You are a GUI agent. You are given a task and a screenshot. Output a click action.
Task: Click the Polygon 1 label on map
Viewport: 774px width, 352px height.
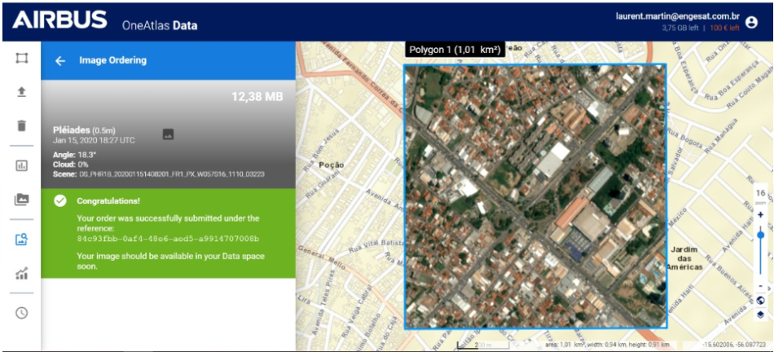[454, 50]
